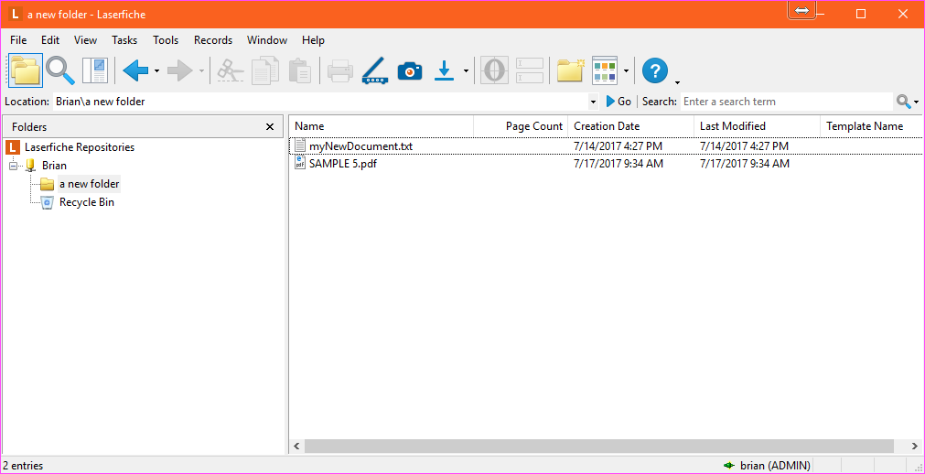This screenshot has width=925, height=474.
Task: Click the Go button
Action: point(618,102)
